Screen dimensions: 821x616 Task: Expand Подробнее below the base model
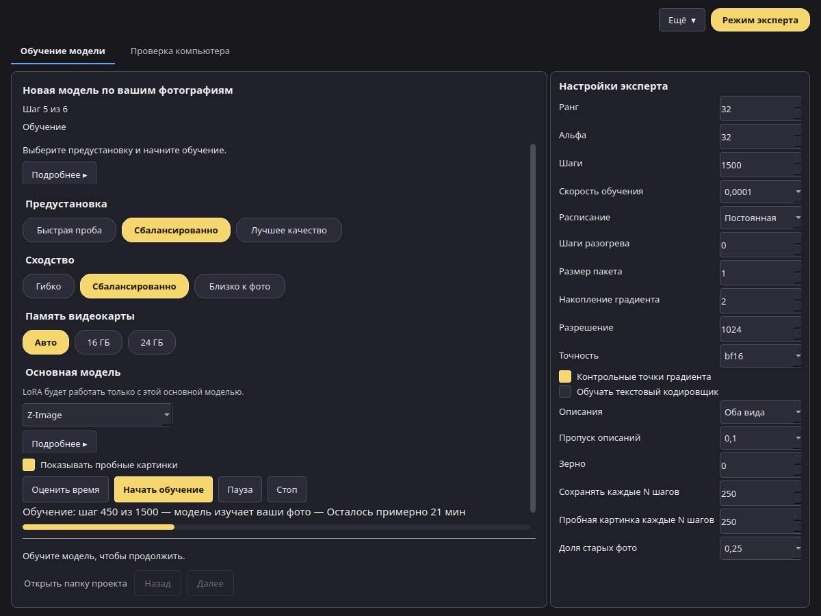click(x=60, y=444)
